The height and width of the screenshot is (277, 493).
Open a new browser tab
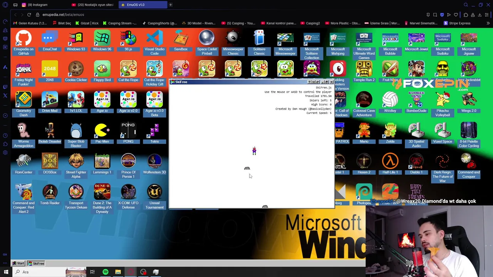tap(171, 5)
